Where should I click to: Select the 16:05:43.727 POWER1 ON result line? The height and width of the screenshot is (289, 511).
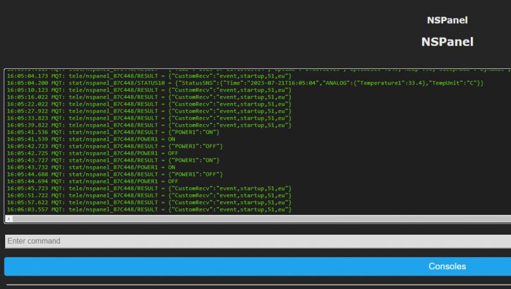pos(113,160)
